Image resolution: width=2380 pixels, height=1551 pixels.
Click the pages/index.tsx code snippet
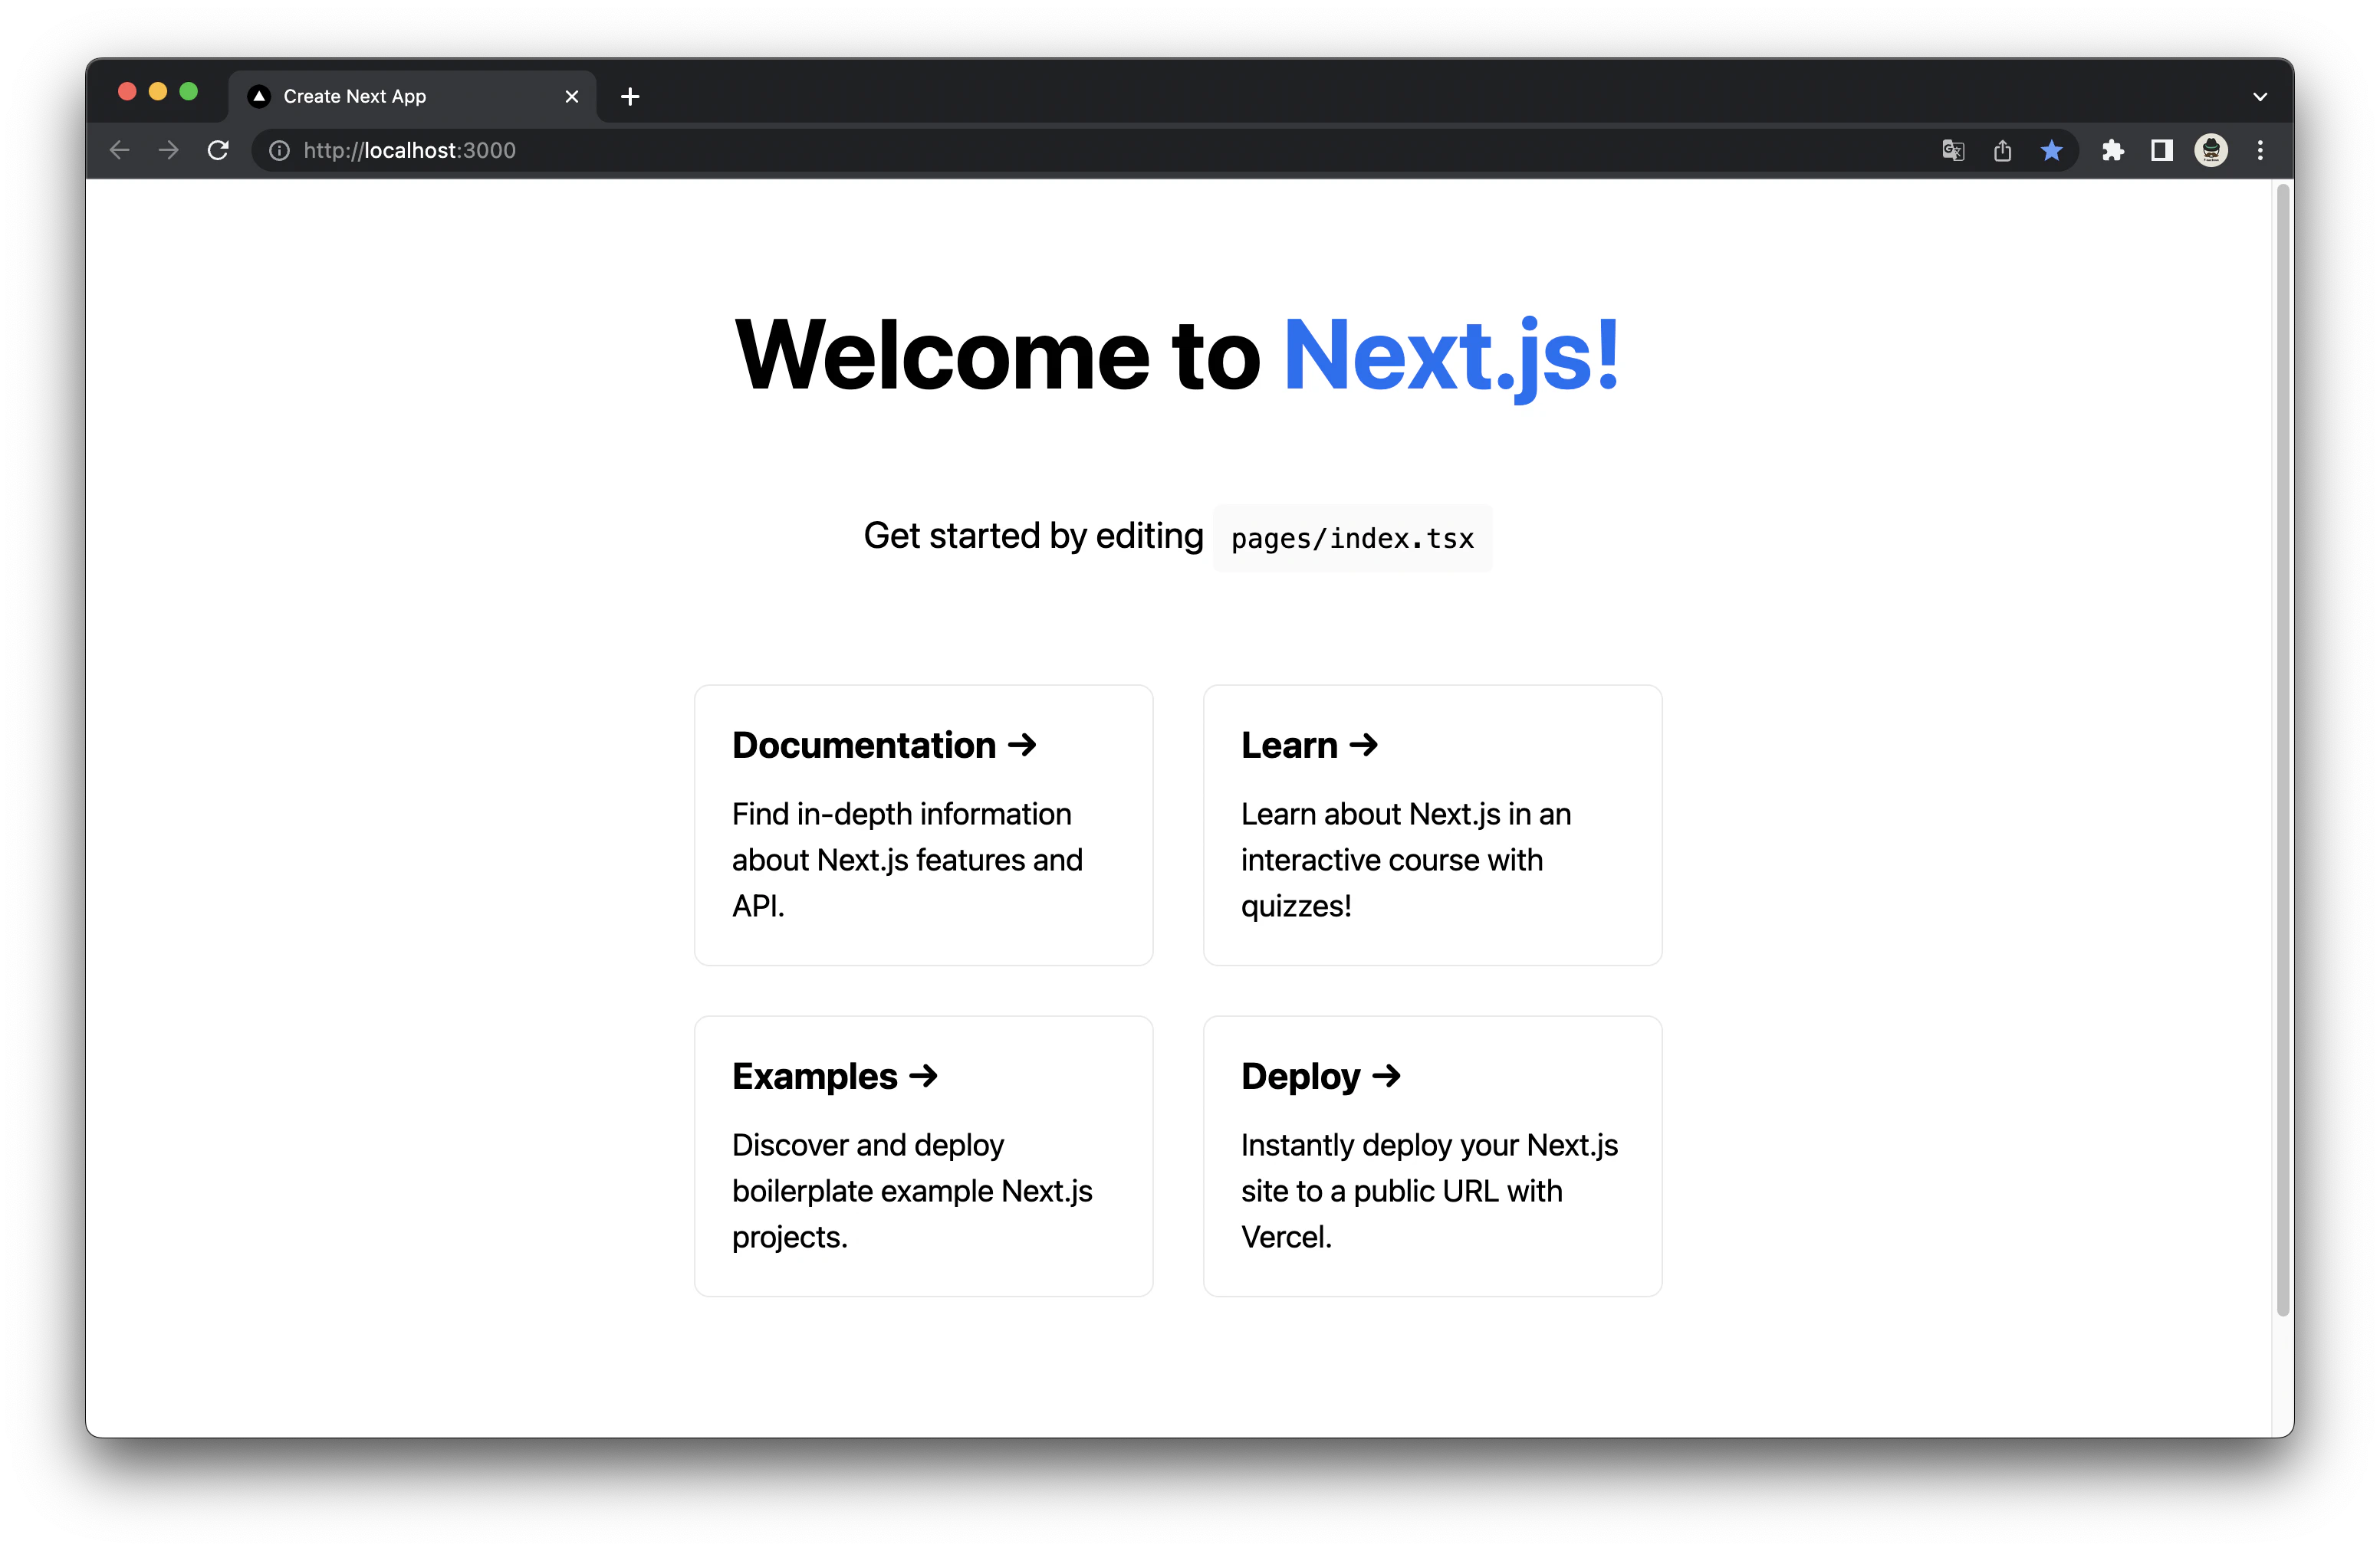(1352, 539)
